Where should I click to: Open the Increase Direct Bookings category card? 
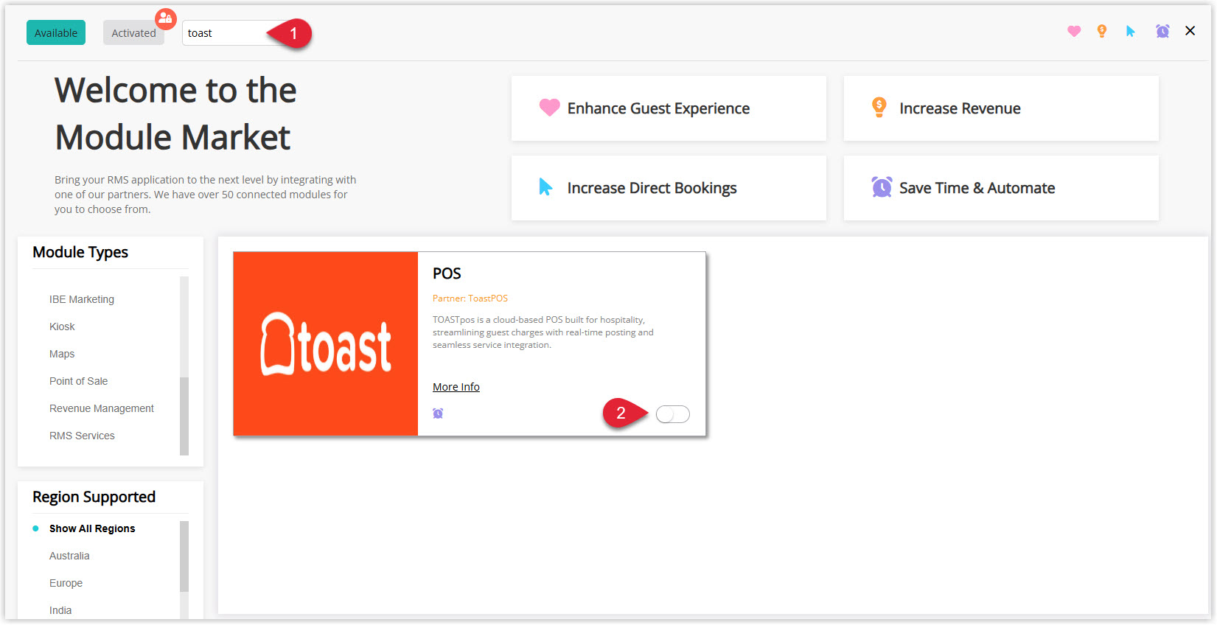(x=669, y=188)
